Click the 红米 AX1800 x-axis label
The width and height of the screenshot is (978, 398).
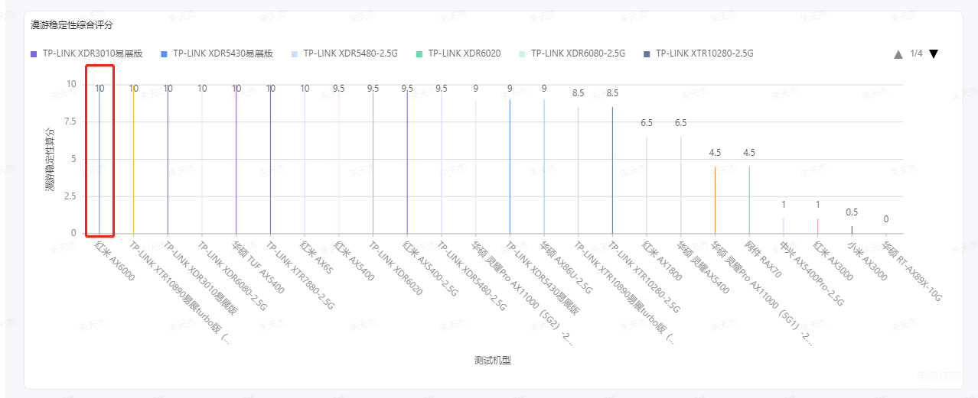pyautogui.click(x=662, y=260)
